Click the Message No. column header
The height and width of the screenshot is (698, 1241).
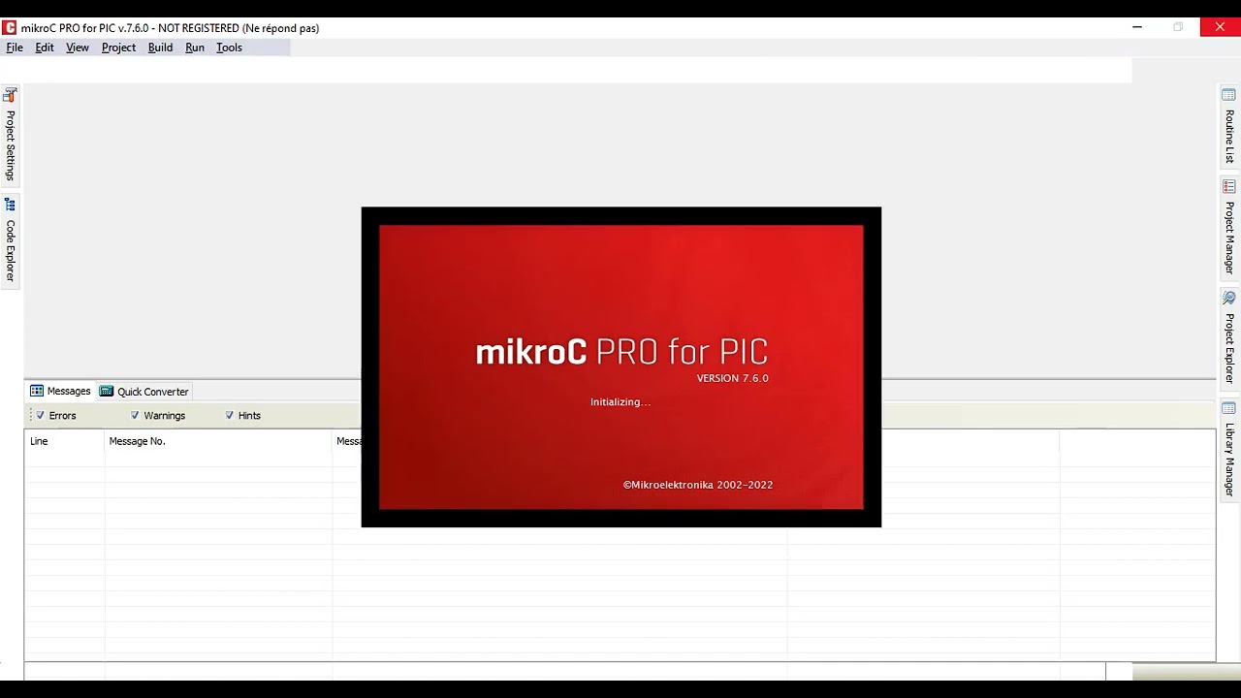[218, 441]
